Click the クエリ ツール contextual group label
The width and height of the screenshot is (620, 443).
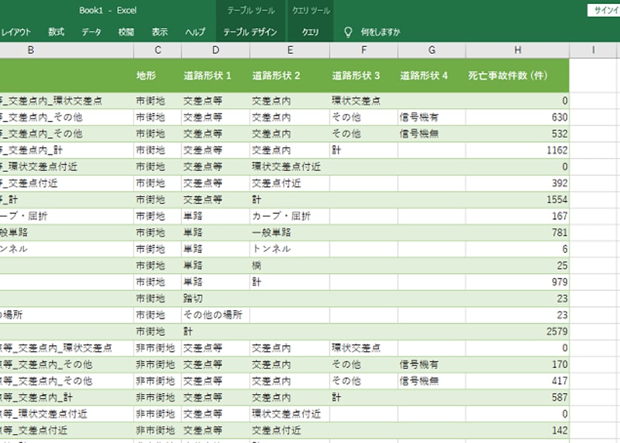311,11
